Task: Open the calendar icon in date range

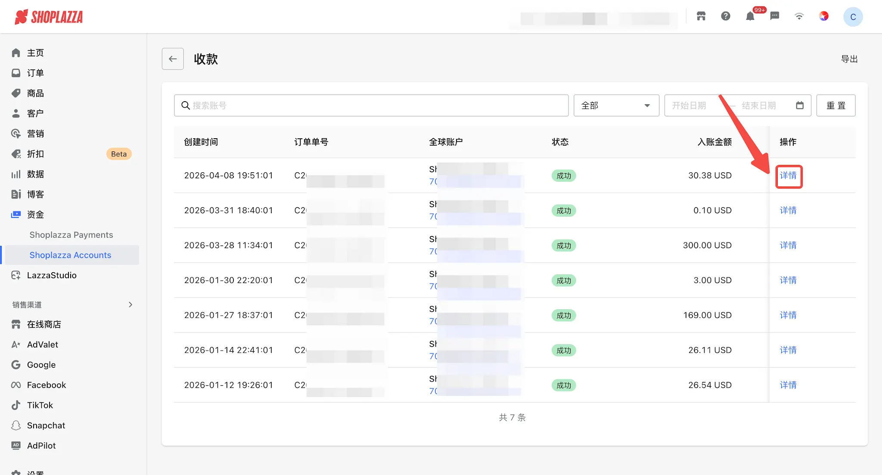Action: point(800,106)
